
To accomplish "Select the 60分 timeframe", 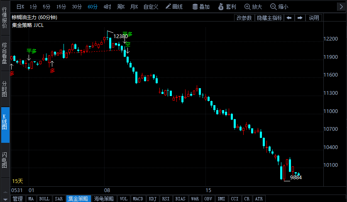I will point(93,7).
